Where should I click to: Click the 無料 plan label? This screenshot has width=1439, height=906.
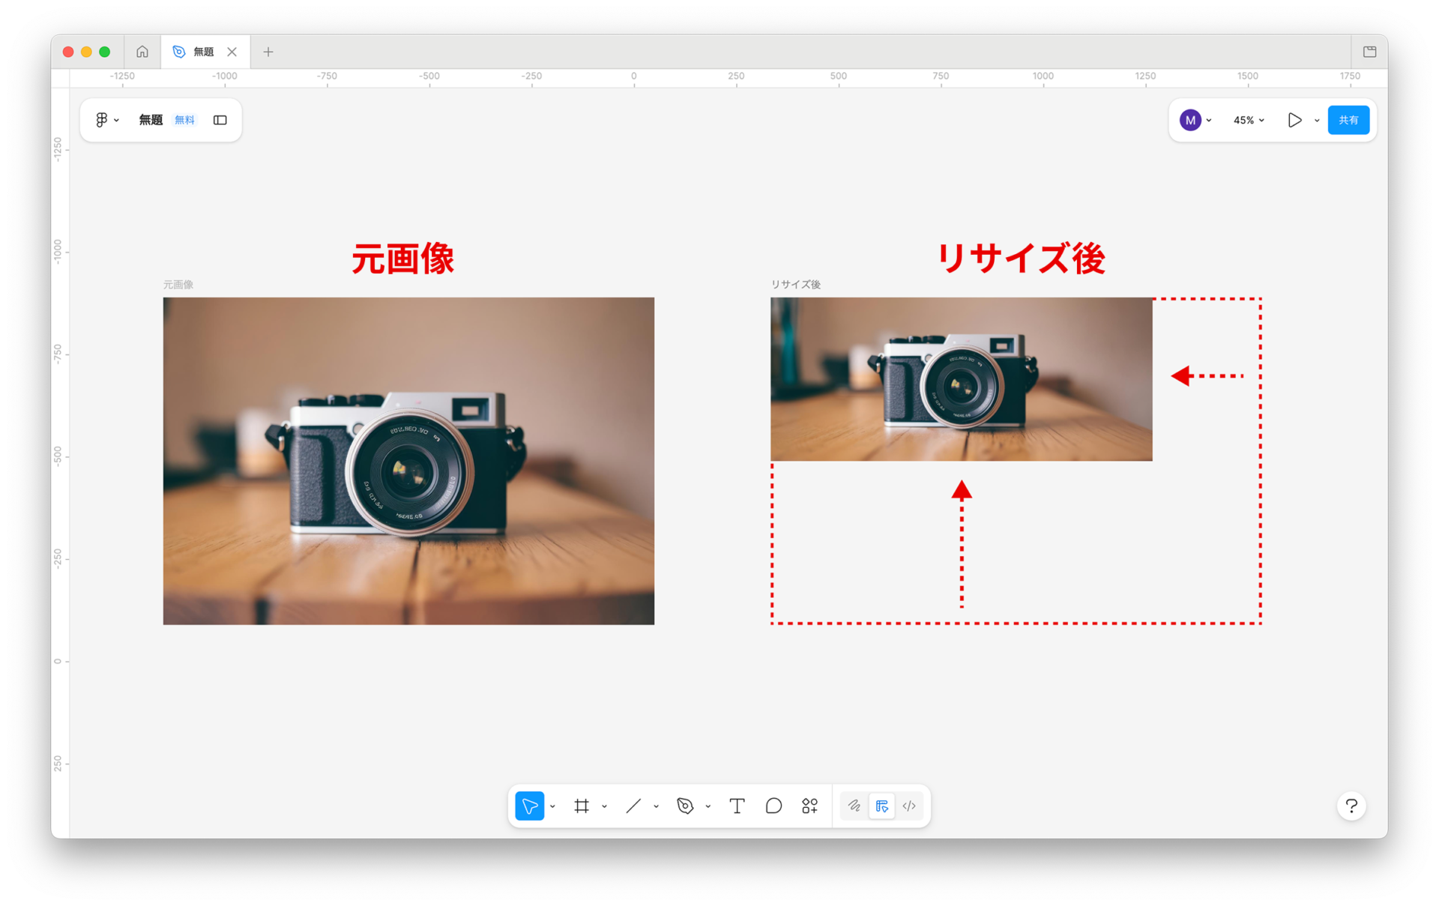pos(184,120)
